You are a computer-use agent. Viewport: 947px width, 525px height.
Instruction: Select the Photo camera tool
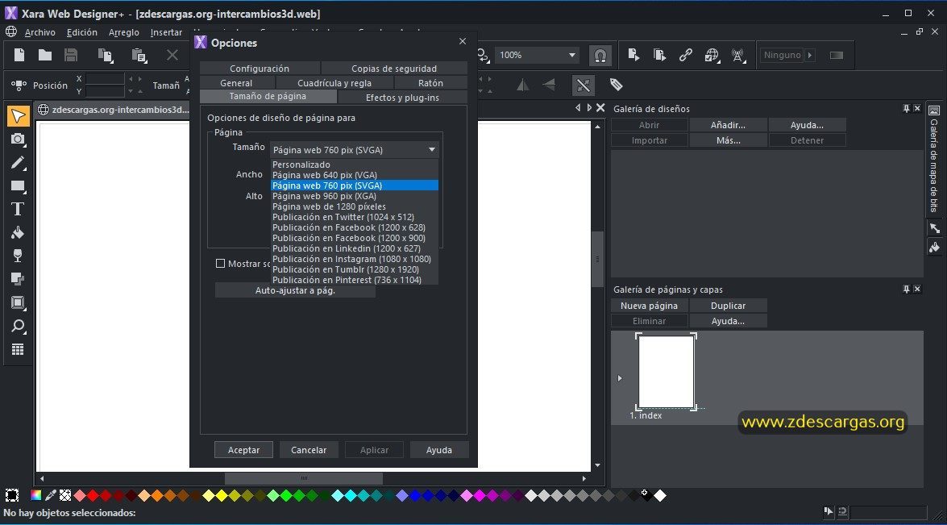18,140
